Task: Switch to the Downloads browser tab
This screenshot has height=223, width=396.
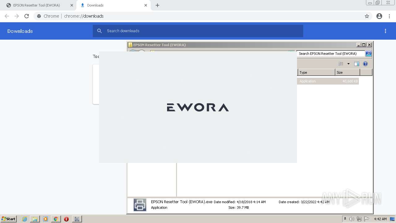Action: (x=113, y=5)
